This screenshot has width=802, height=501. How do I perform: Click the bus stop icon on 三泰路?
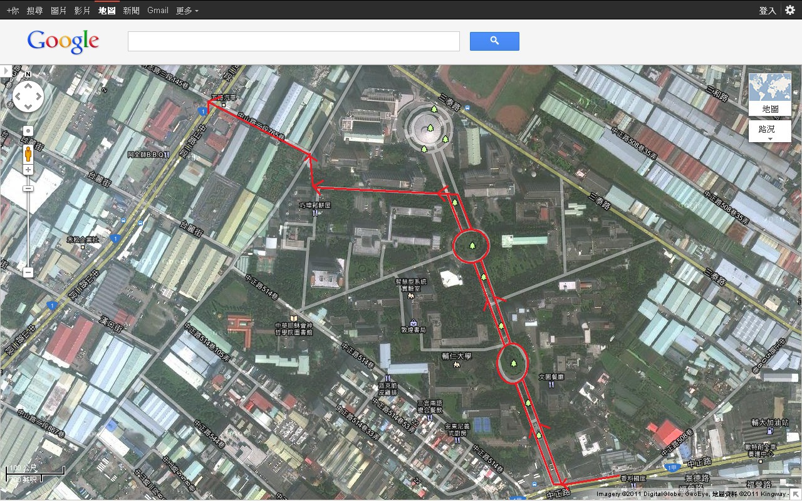point(468,107)
